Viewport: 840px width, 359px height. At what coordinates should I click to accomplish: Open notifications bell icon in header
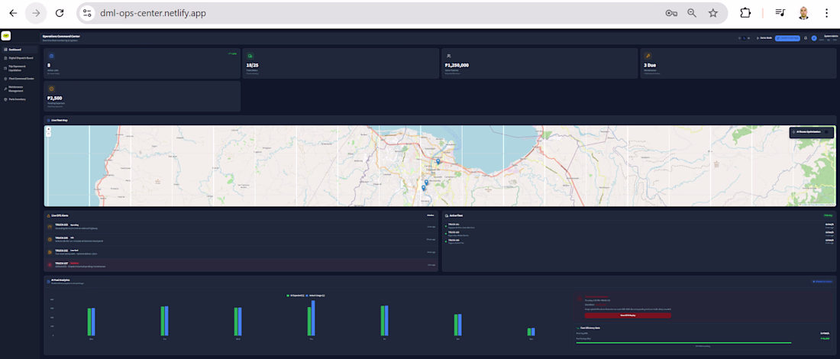point(806,37)
